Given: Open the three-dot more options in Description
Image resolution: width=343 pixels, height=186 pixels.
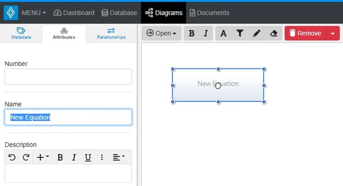Looking at the screenshot, I should click(x=102, y=157).
